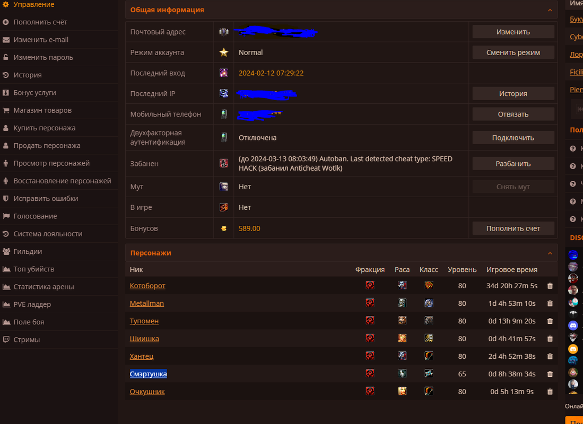Screen dimensions: 583x424
Task: Open character link Котоборот
Action: tap(147, 286)
